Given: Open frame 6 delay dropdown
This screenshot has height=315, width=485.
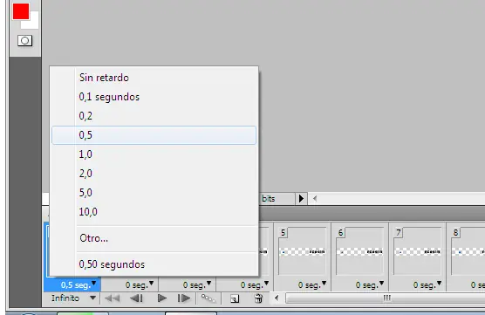Looking at the screenshot, I should pyautogui.click(x=369, y=284).
